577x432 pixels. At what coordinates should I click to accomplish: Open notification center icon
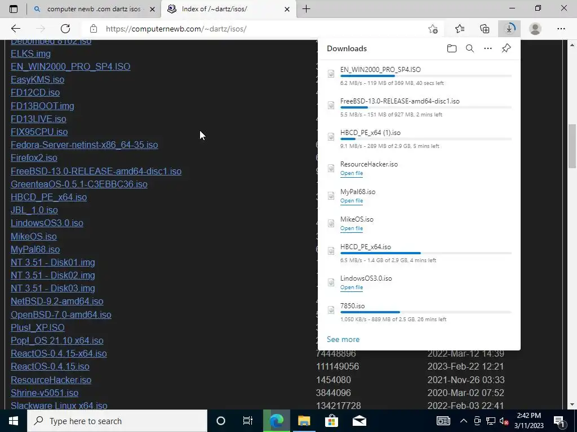(560, 421)
